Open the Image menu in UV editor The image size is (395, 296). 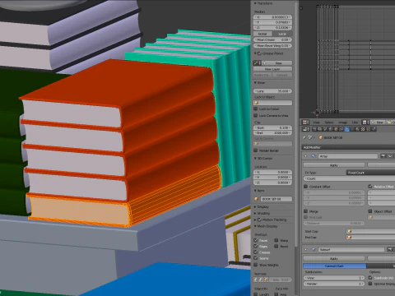coord(343,123)
